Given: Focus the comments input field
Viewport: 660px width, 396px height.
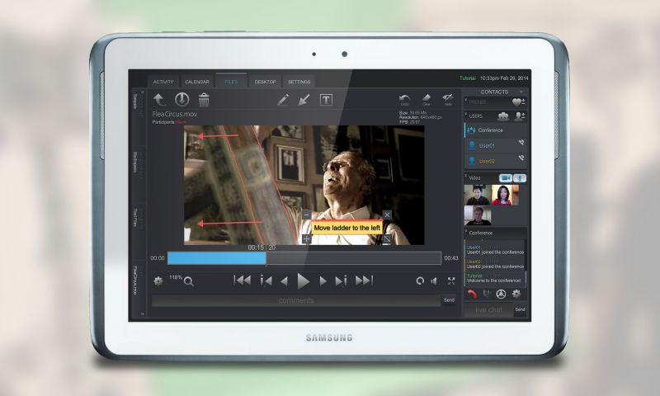Looking at the screenshot, I should tap(296, 300).
